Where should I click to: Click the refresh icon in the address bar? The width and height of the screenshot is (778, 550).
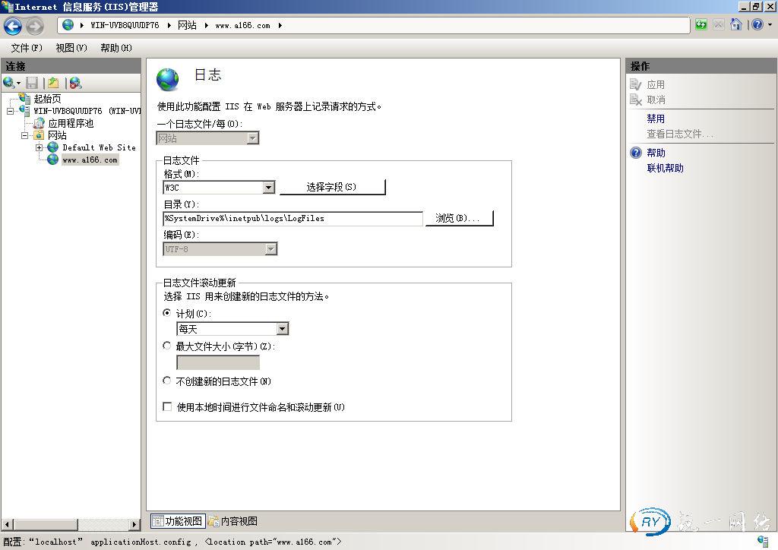(700, 24)
